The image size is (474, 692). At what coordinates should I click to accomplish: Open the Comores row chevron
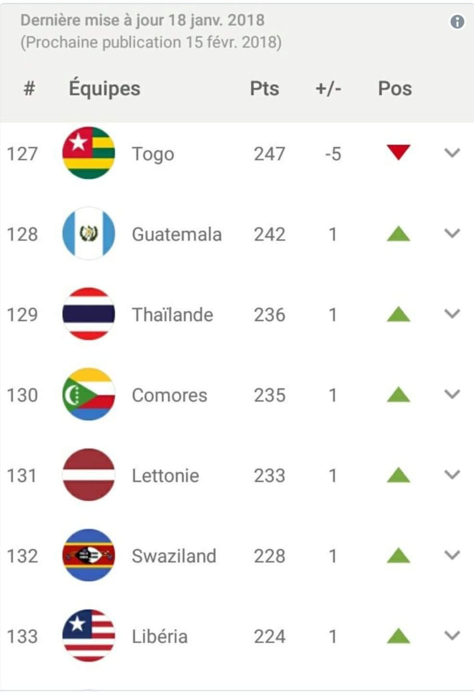click(x=452, y=395)
